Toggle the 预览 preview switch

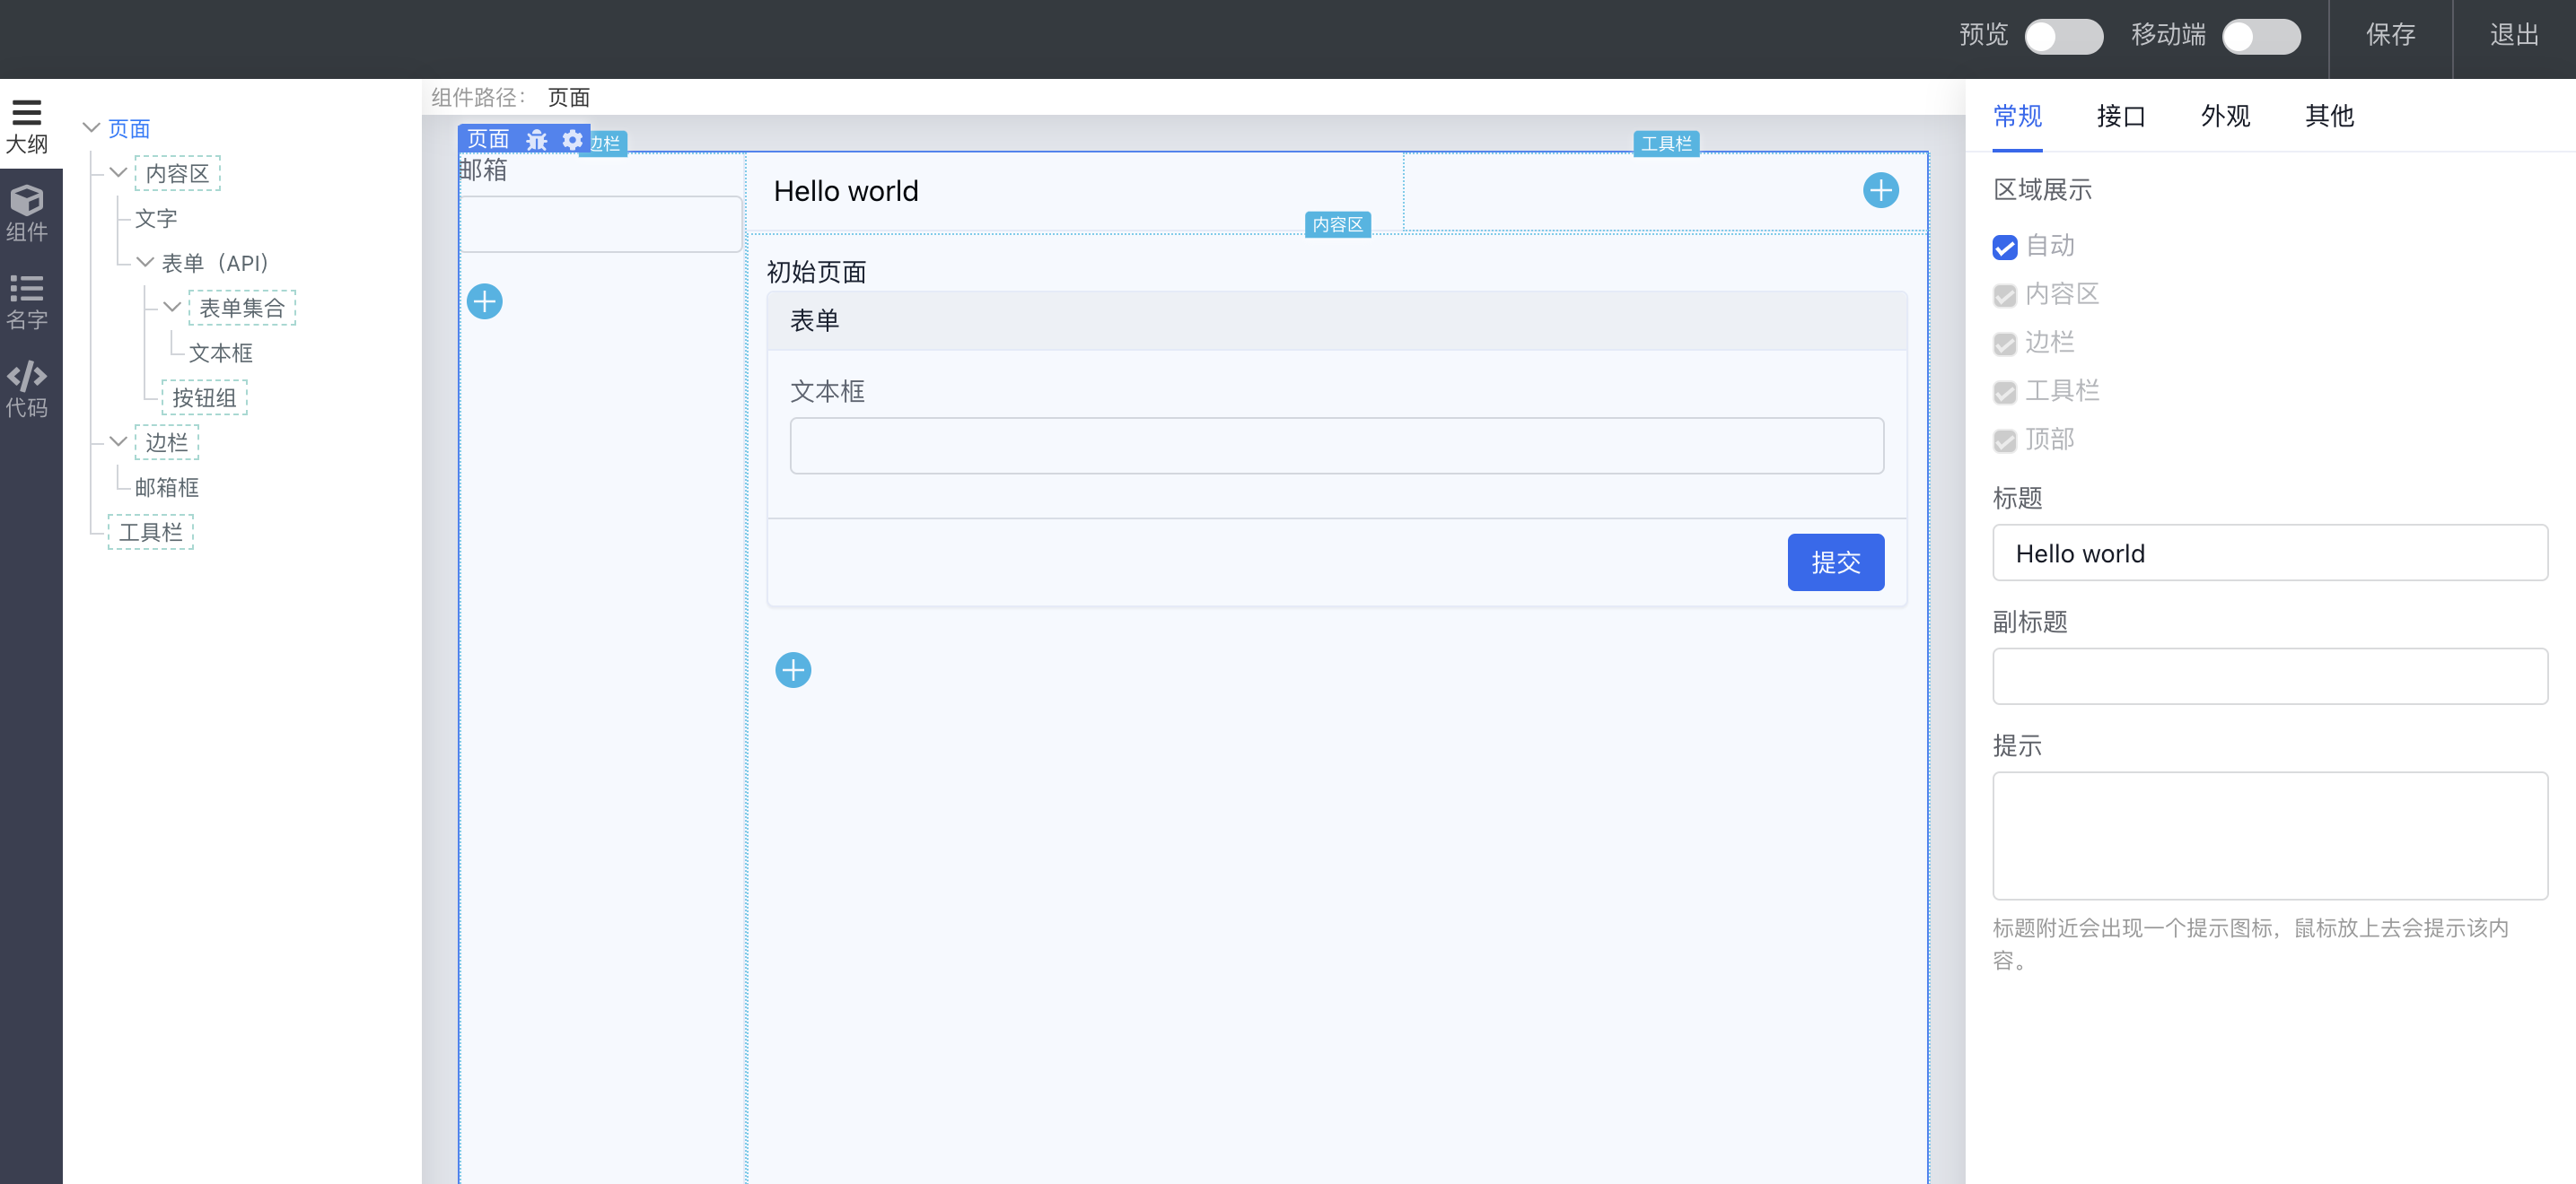(2063, 37)
